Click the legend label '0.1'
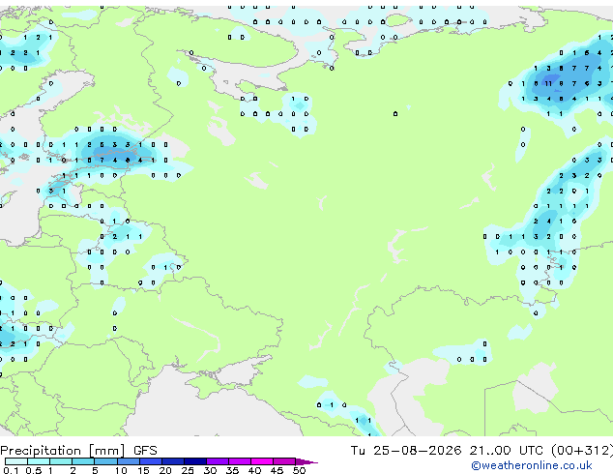Viewport: 613px width, 474px height. (x=11, y=470)
